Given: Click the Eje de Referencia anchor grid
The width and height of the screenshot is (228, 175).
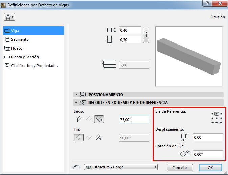Looking at the screenshot, I should pos(217,118).
